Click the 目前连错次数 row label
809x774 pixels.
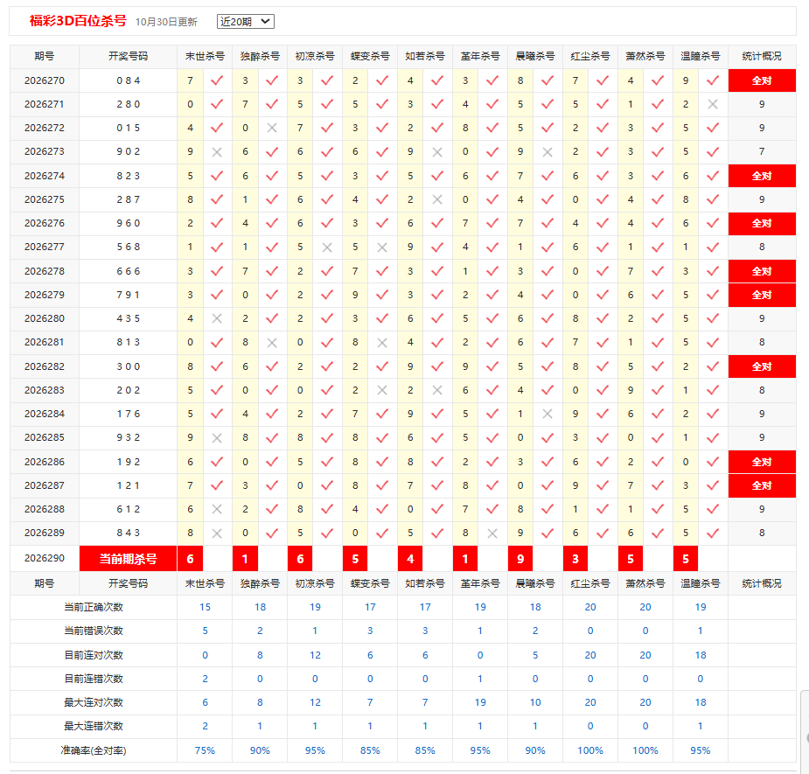[x=94, y=679]
